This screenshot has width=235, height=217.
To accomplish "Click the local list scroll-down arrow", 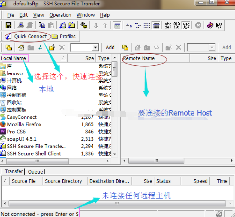I will pos(115,154).
